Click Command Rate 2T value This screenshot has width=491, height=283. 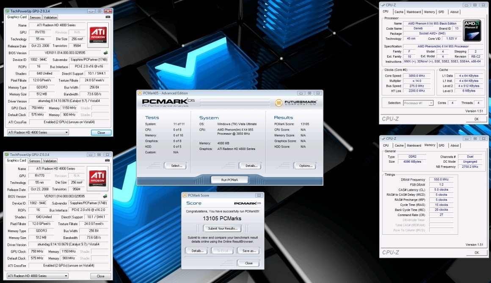(441, 215)
